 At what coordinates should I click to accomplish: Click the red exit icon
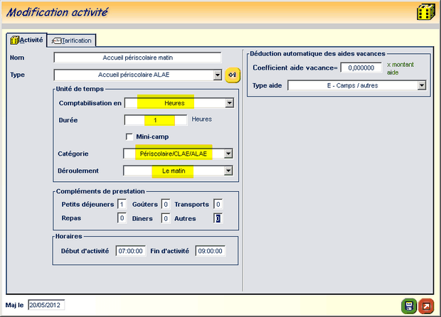click(x=425, y=306)
